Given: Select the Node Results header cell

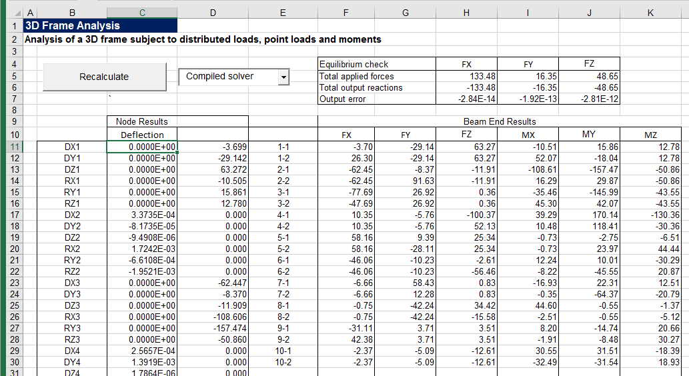Looking at the screenshot, I should [142, 121].
